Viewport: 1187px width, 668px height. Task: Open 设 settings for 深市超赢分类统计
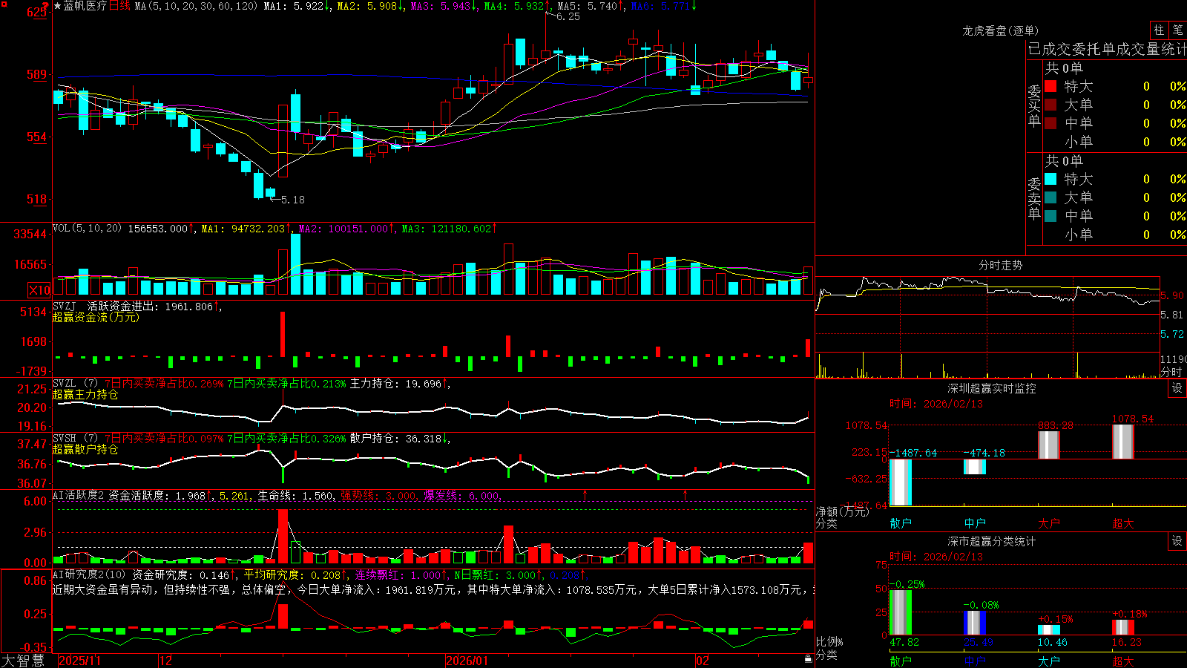coord(1177,541)
